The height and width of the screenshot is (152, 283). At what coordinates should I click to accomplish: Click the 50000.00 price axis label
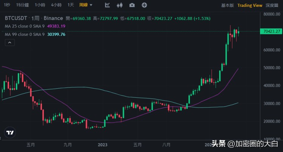coord(272,68)
